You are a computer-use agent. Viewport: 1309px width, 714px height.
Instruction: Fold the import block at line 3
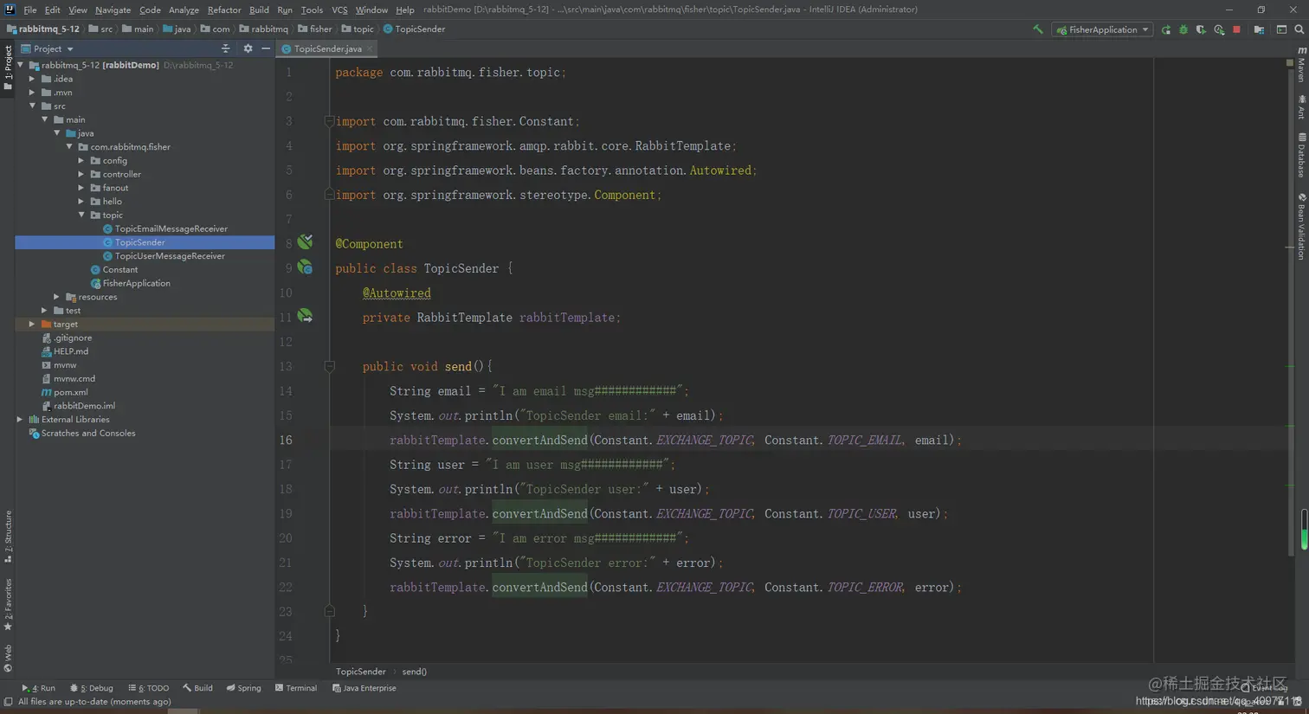pyautogui.click(x=330, y=121)
